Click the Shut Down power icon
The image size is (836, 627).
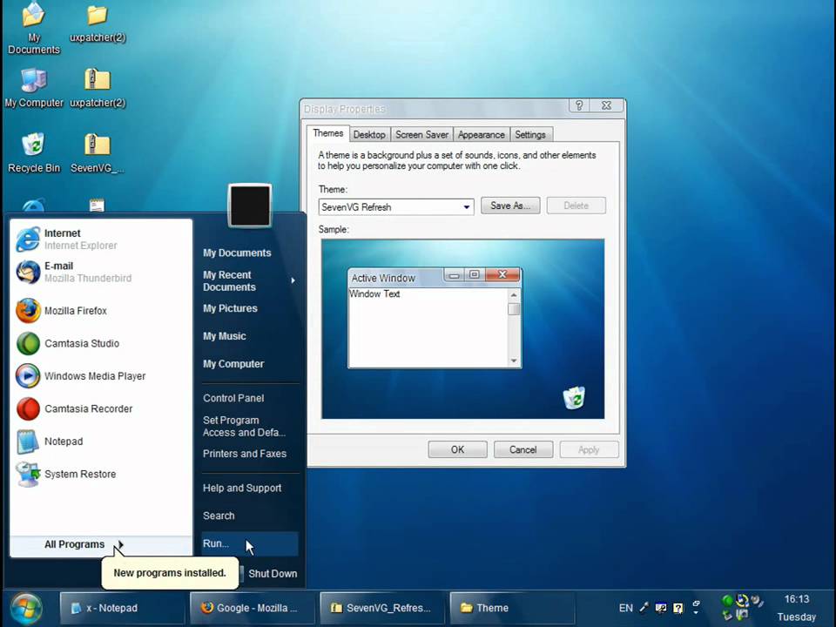pos(241,574)
